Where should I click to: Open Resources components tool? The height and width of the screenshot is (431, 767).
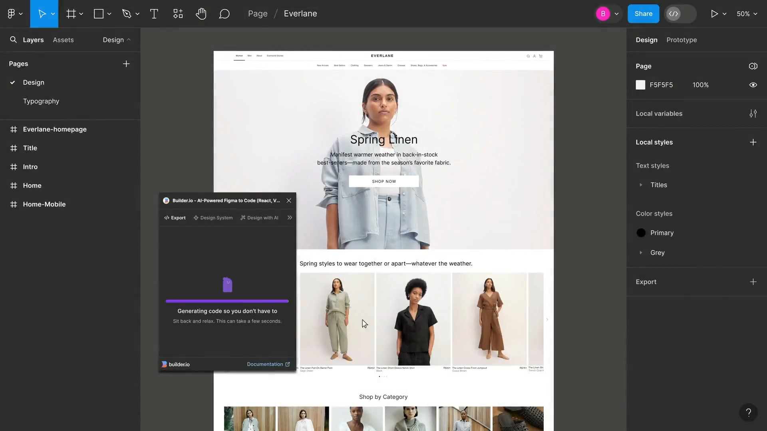[178, 14]
